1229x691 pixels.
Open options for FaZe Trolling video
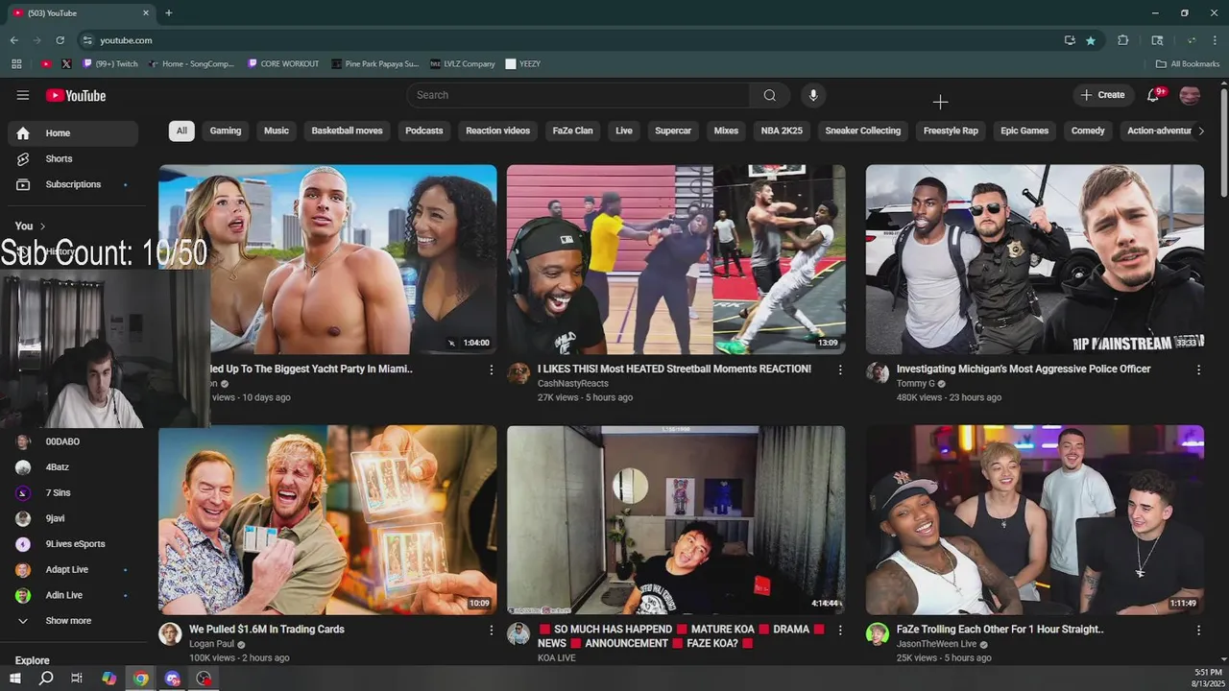pos(1198,631)
